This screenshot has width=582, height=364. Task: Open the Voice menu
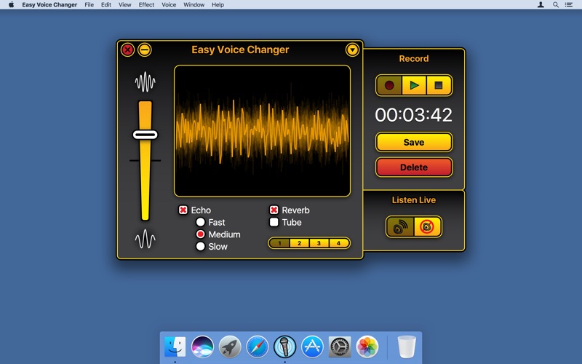click(169, 4)
